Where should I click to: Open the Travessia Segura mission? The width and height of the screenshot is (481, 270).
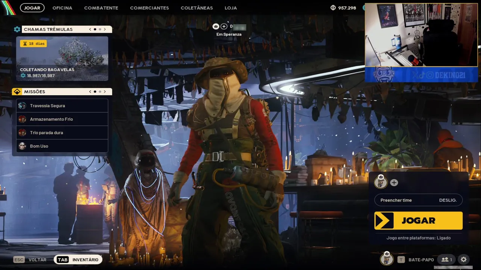coord(62,106)
